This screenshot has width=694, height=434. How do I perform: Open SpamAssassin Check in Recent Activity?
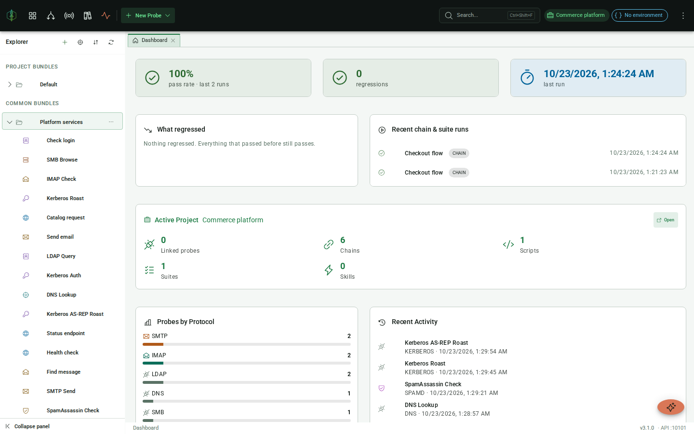(528, 388)
